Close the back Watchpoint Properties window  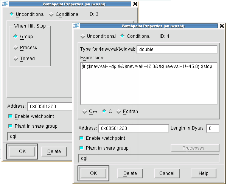click(135, 4)
